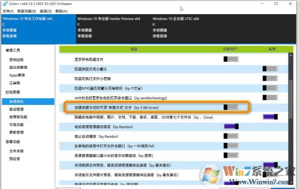Open 文件关联 in the sidebar
Viewport: 299px width, 189px height.
[16, 151]
